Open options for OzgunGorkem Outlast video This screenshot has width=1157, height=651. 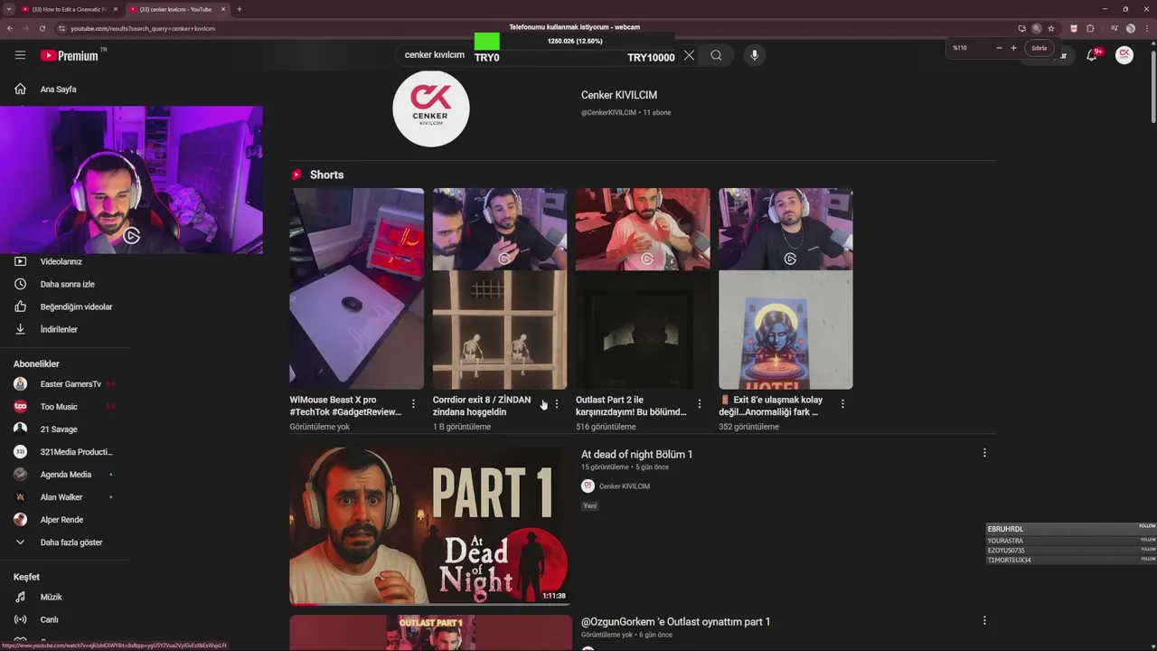click(x=984, y=620)
